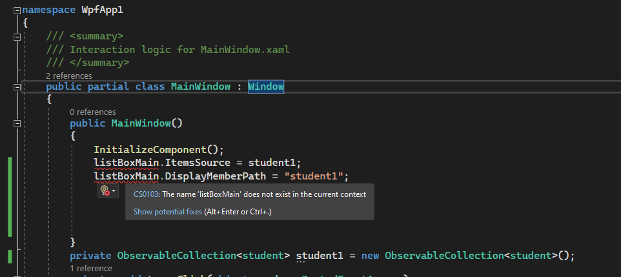Click the MainWindow constructor name
Viewport: 621px width, 277px height.
pos(141,123)
